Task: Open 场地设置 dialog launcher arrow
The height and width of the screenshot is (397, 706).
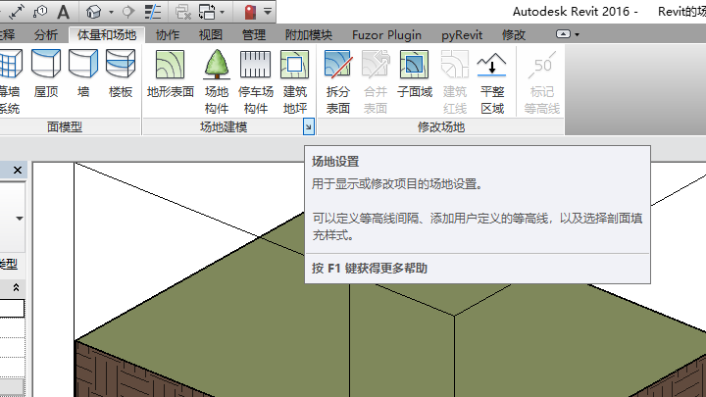Action: (x=309, y=126)
